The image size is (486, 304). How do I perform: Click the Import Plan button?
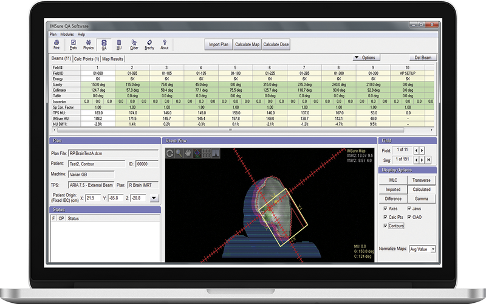pyautogui.click(x=219, y=44)
